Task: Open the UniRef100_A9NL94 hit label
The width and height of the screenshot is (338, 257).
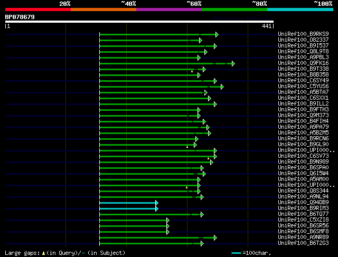Action: pyautogui.click(x=303, y=197)
